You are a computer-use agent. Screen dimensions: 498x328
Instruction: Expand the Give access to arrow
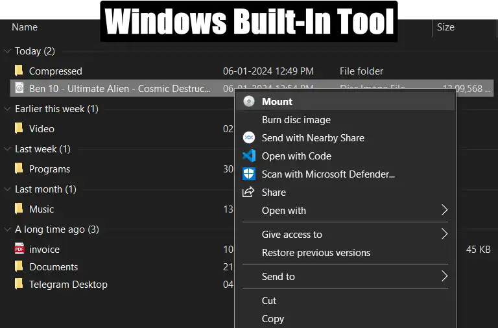tap(445, 234)
